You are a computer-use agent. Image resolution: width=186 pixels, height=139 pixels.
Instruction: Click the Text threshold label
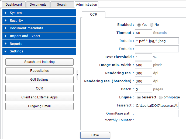pyautogui.click(x=119, y=57)
